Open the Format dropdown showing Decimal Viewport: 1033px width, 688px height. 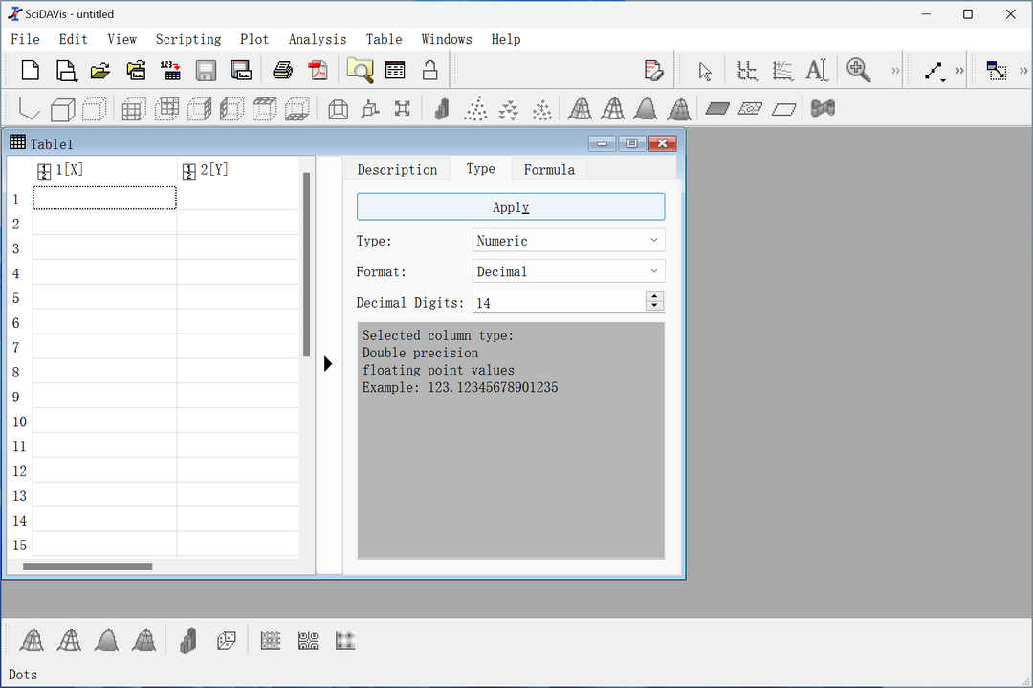coord(568,271)
